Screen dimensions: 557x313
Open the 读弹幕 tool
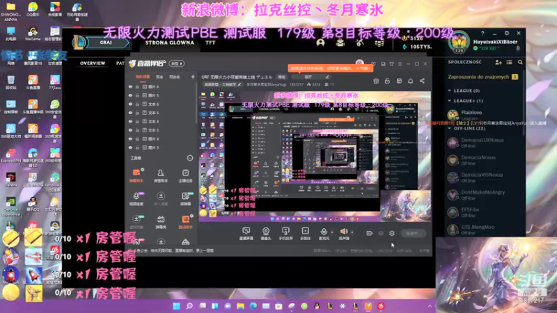[185, 199]
